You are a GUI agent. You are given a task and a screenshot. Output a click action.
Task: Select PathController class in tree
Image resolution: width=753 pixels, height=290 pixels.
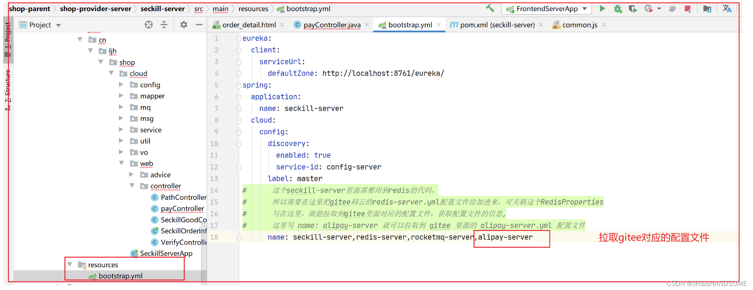coord(179,197)
